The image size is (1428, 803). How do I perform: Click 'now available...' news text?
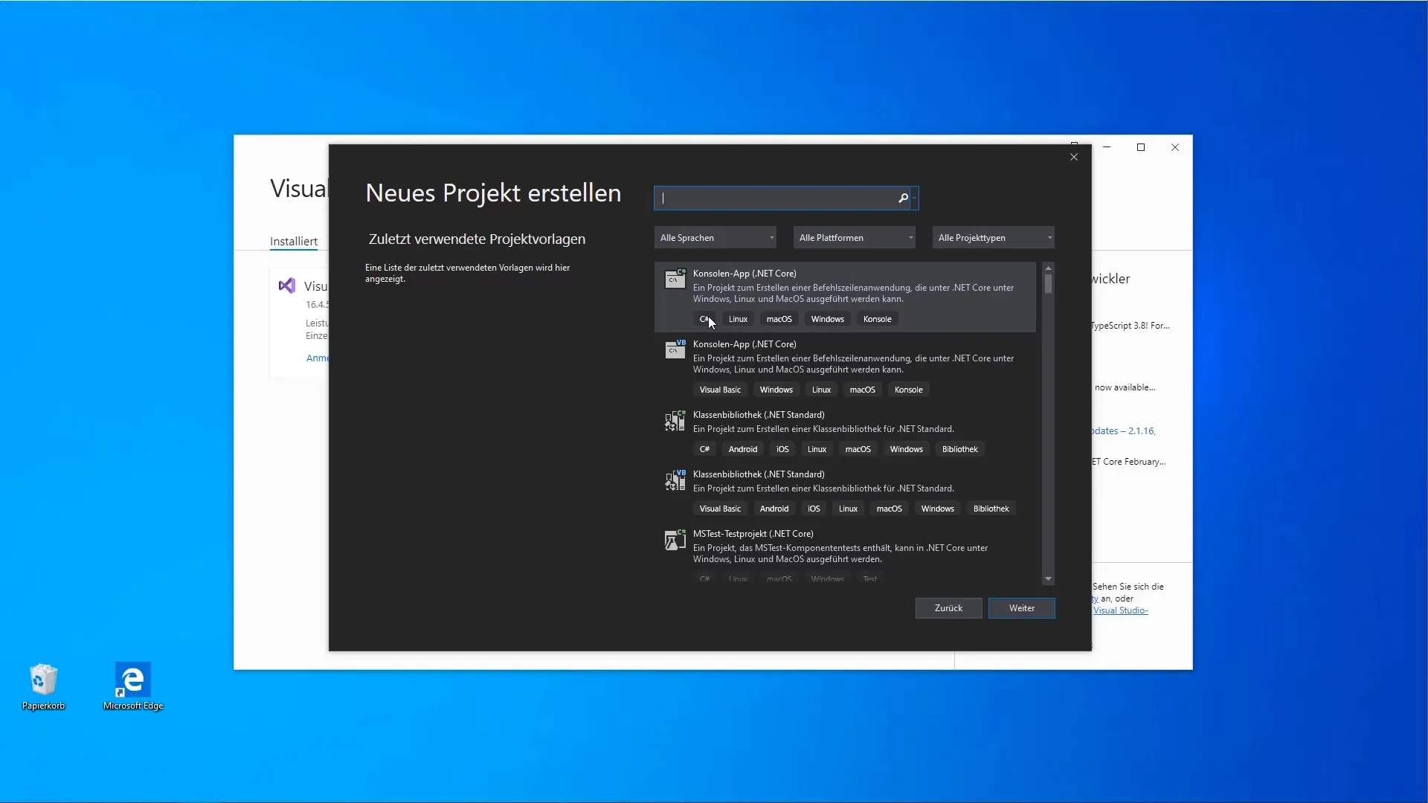(1125, 387)
